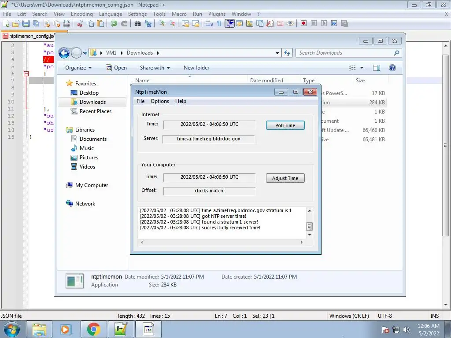
Task: Toggle the Monitoring eye icon in Notepad++
Action: tap(290, 23)
